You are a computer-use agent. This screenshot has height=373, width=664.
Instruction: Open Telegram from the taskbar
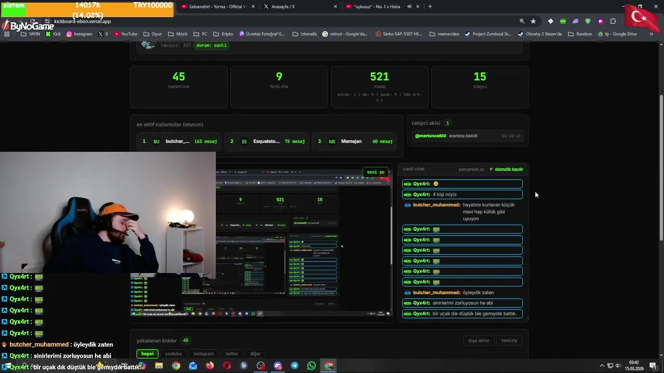[295, 366]
